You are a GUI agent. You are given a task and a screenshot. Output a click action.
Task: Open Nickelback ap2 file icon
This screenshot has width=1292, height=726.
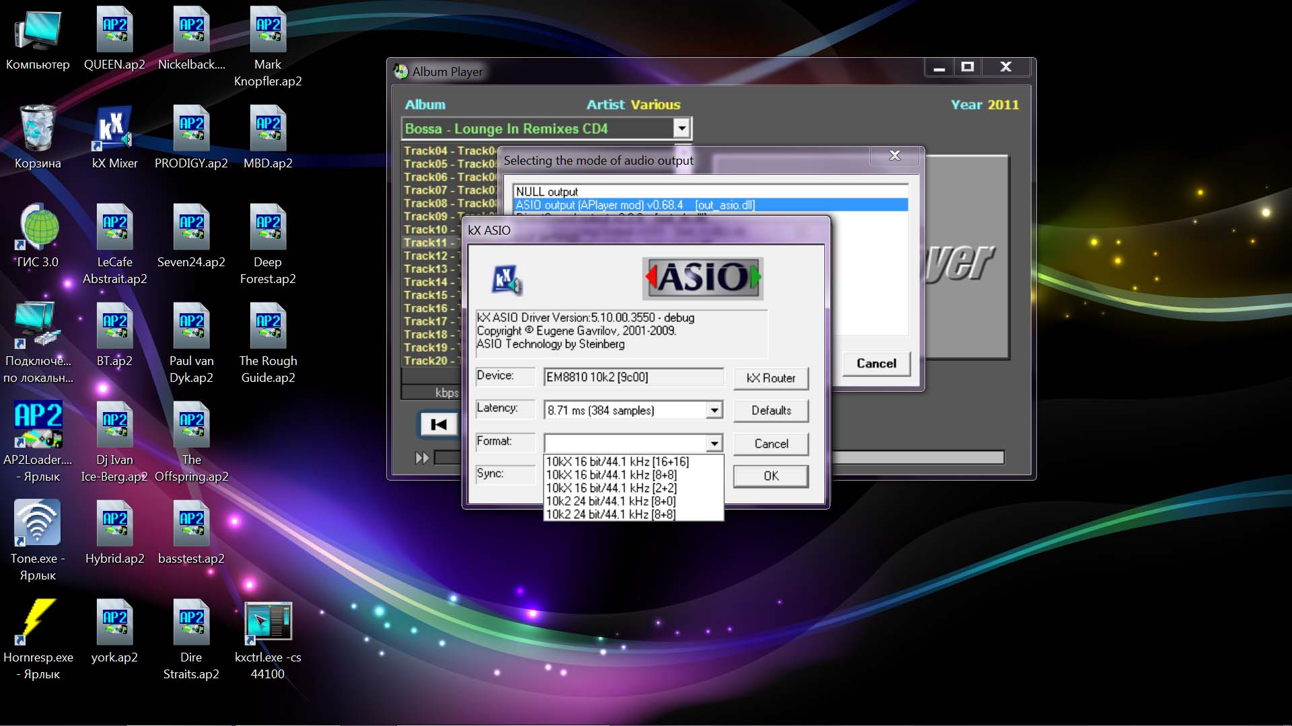coord(191,30)
